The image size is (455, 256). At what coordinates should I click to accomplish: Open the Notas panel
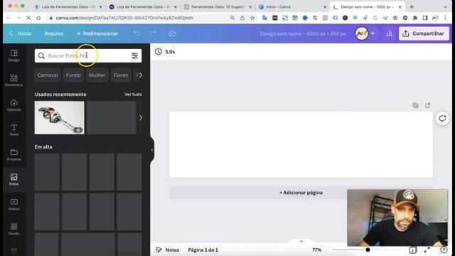168,250
